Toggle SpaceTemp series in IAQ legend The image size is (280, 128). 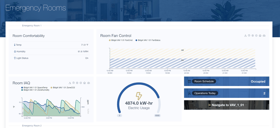pos(34,88)
